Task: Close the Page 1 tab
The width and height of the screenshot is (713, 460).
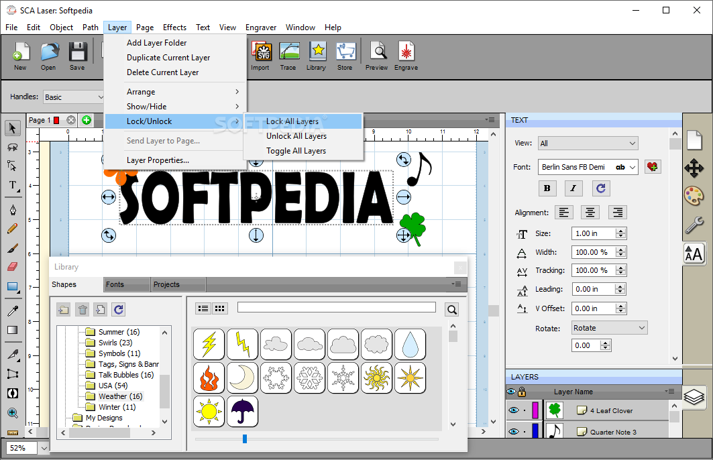Action: pyautogui.click(x=71, y=120)
